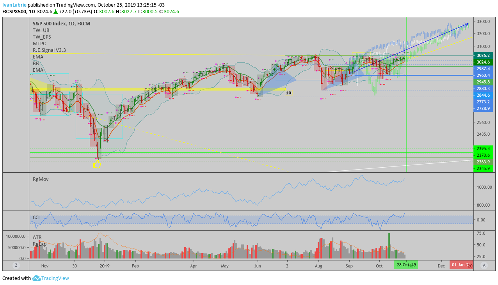Click the 3024.6 current price label on axis

pyautogui.click(x=483, y=62)
